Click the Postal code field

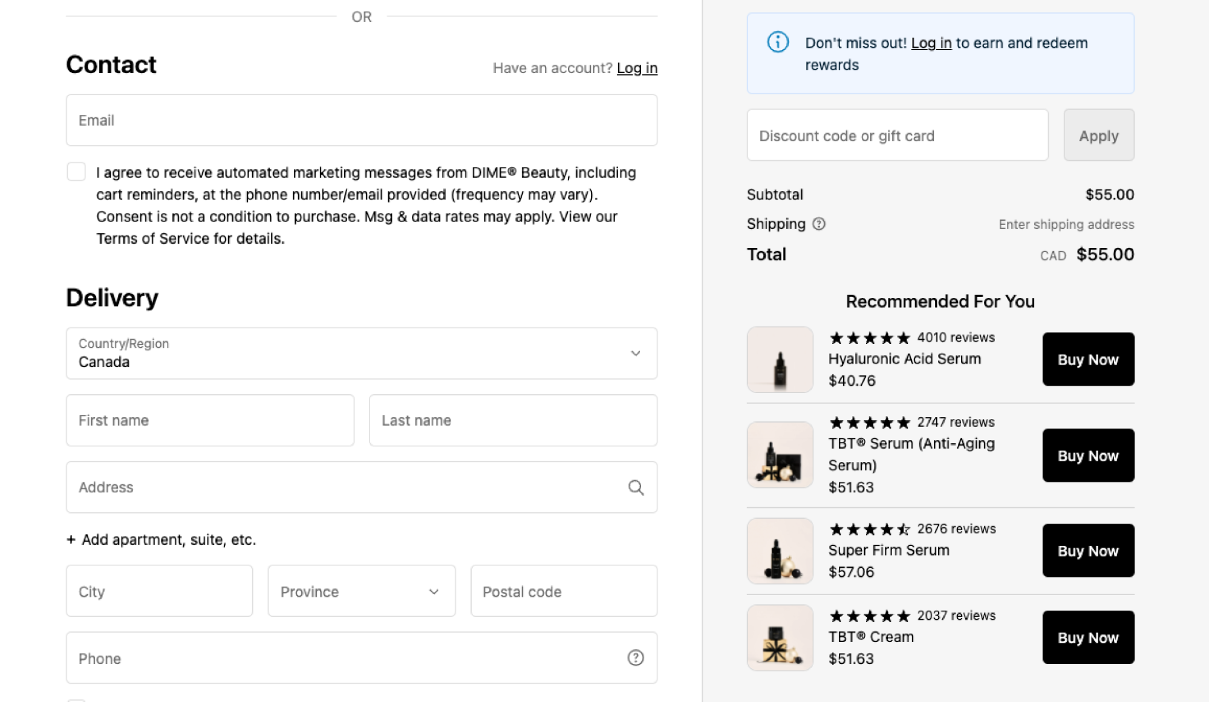click(563, 591)
